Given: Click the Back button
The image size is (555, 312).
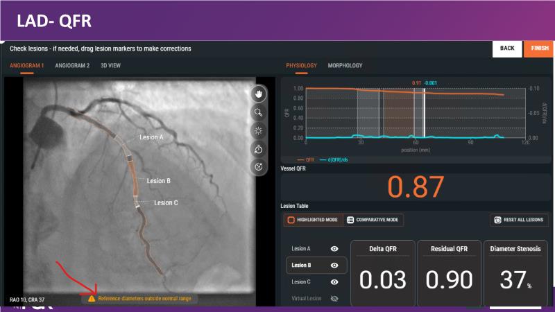Looking at the screenshot, I should tap(506, 49).
